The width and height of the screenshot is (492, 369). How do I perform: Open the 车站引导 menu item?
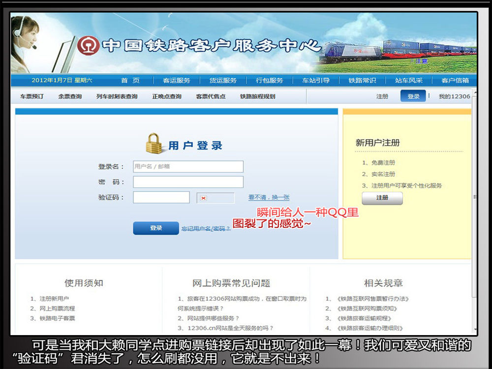click(x=316, y=80)
